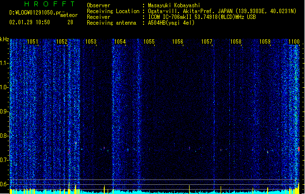The width and height of the screenshot is (305, 194).
Task: Click the 1057 time marker
Action: coord(207,42)
